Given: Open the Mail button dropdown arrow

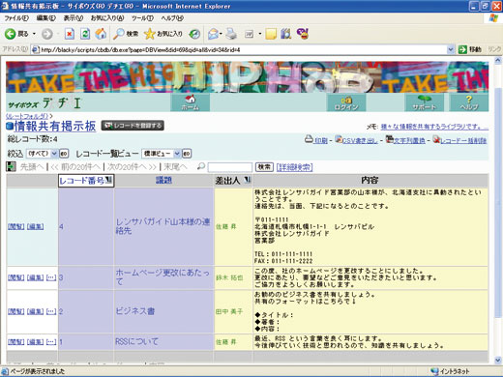Looking at the screenshot, I should pos(221,34).
